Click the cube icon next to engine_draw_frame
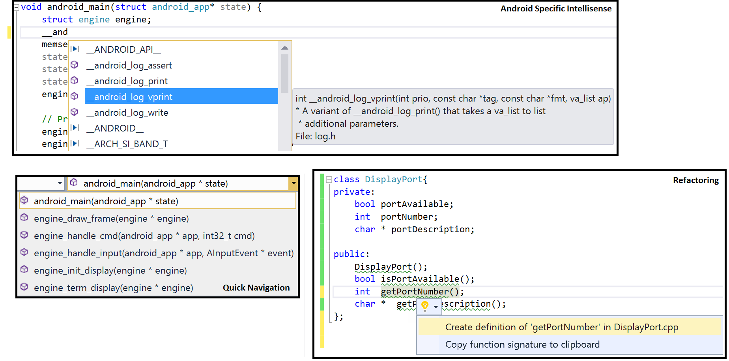 tap(24, 218)
